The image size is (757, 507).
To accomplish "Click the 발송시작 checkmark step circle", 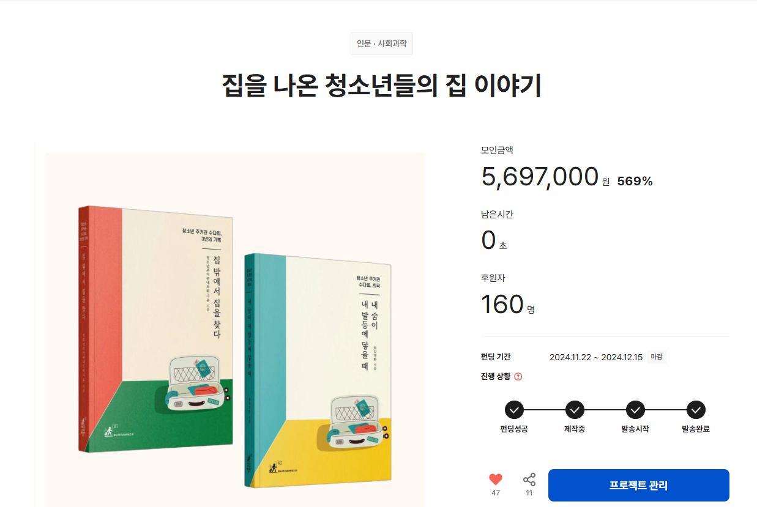I will [x=635, y=410].
